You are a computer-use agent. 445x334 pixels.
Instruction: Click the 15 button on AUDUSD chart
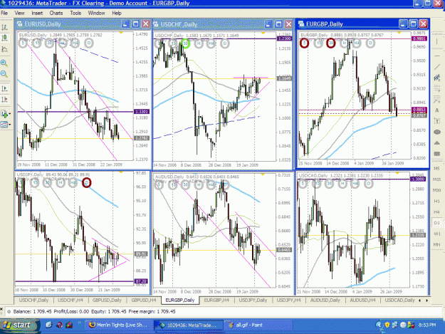coord(172,185)
